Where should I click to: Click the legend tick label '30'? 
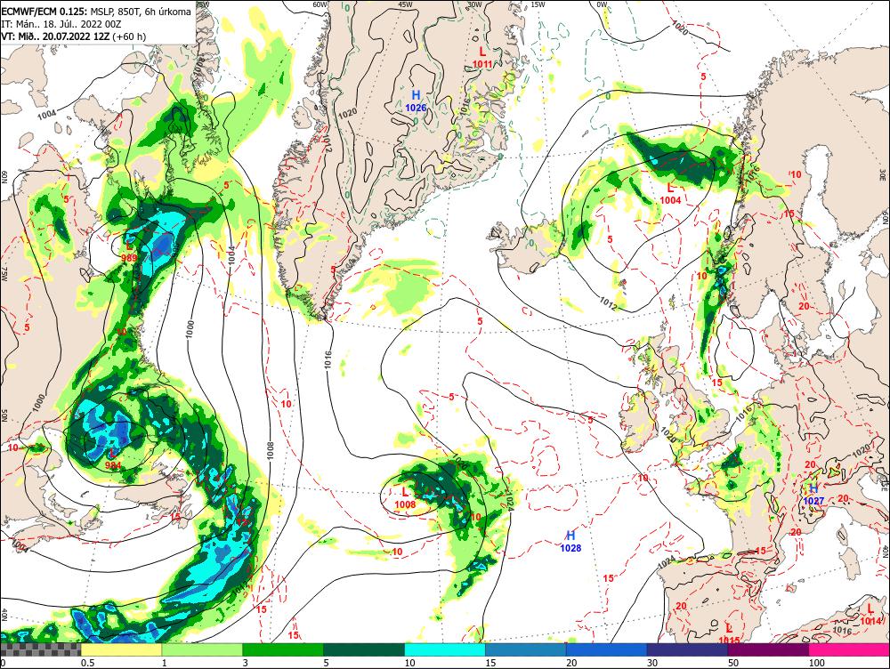pos(652,663)
